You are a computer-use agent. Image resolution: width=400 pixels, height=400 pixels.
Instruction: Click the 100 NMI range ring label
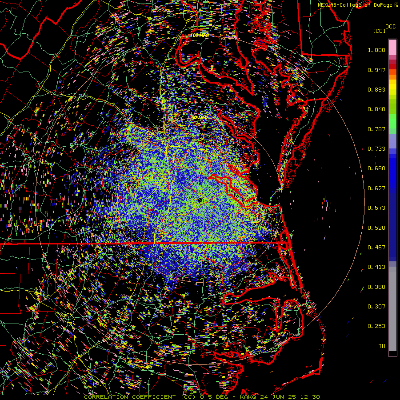(x=200, y=35)
